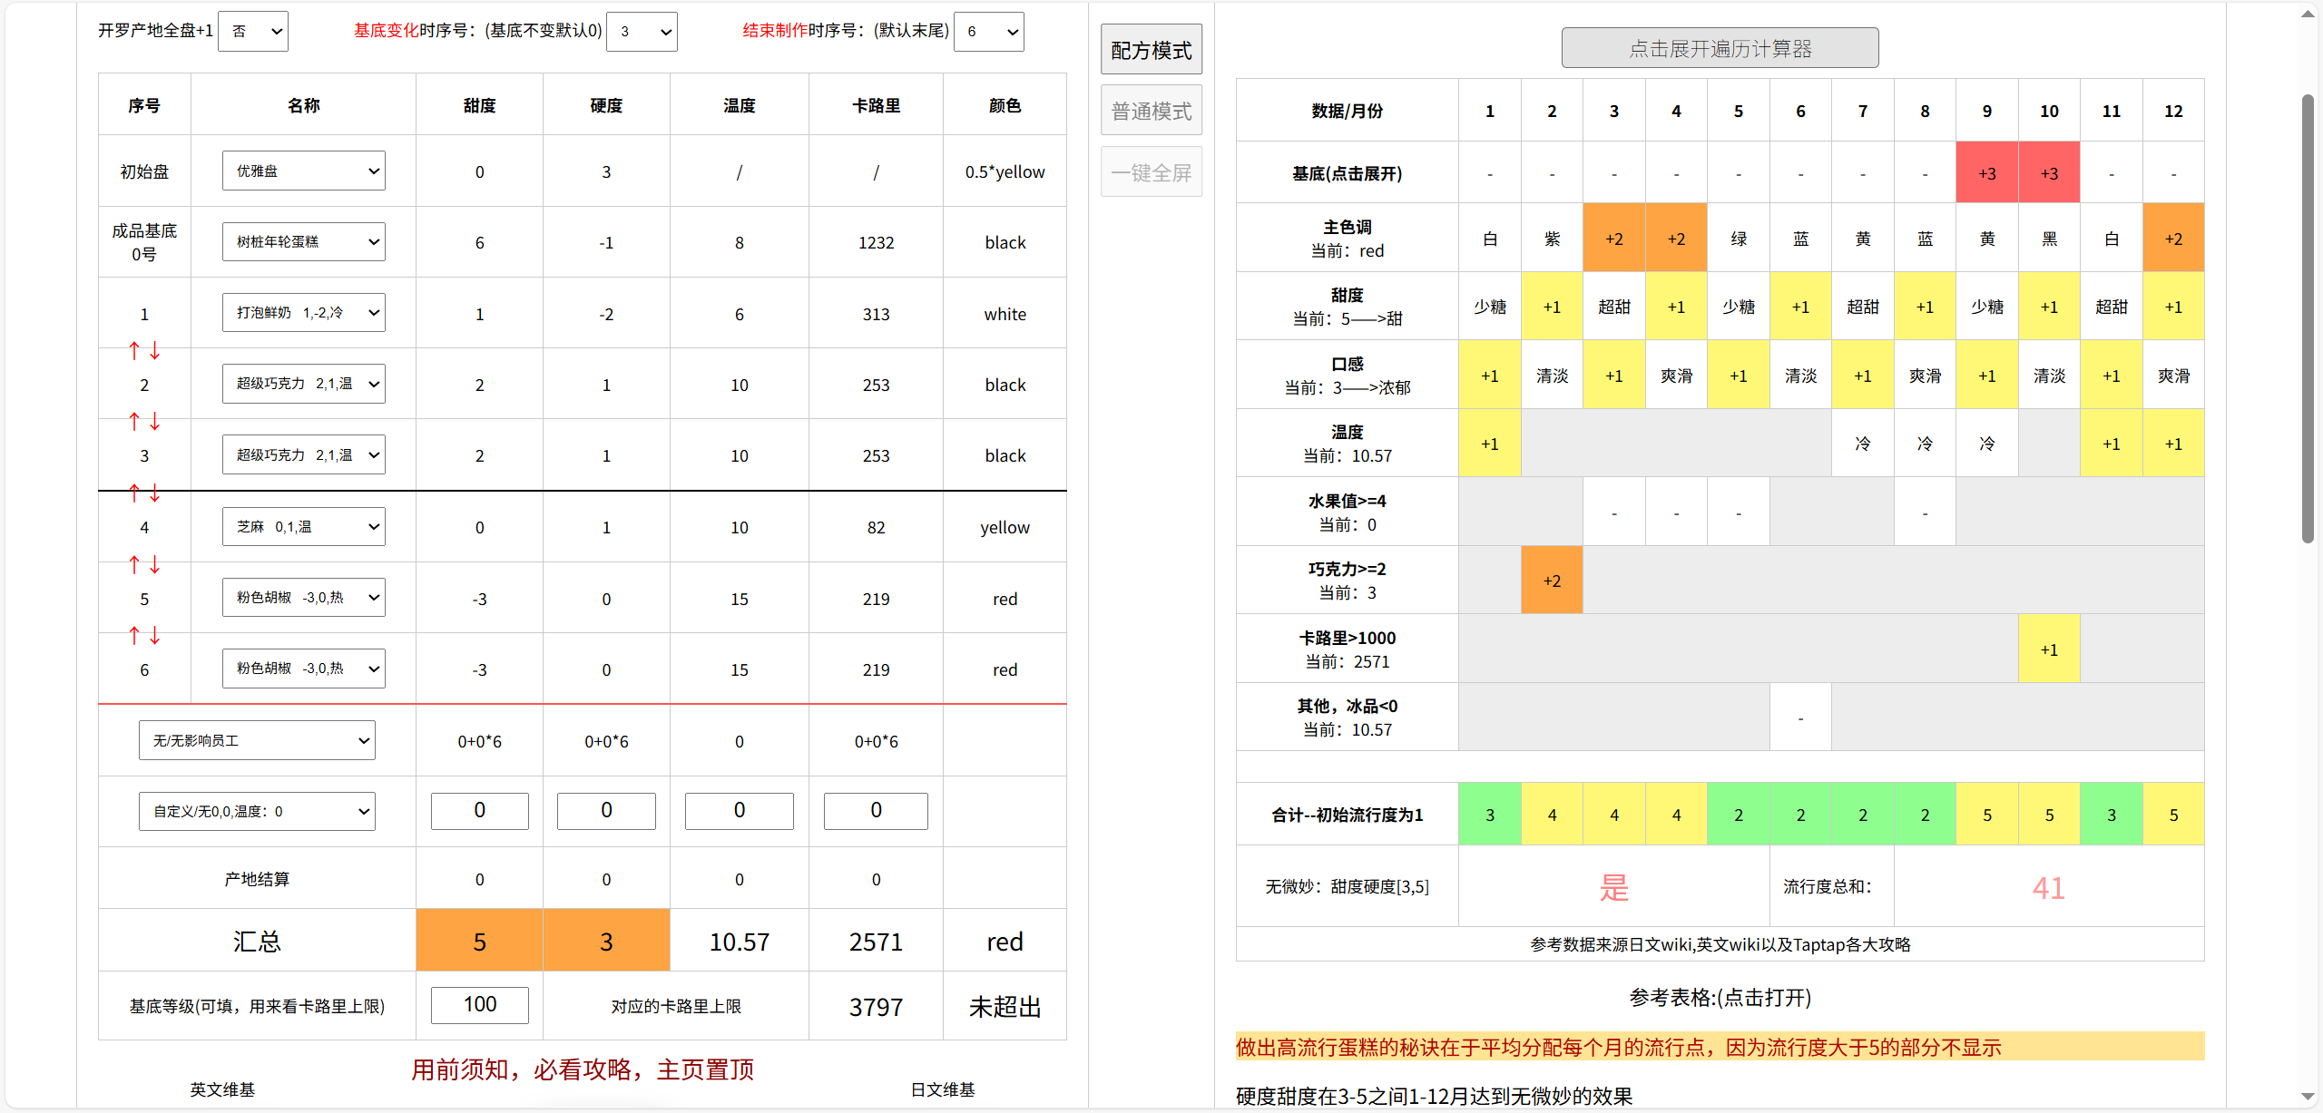Click red up arrow below row 4 芝麻
Viewport: 2323px width, 1113px height.
pos(134,564)
